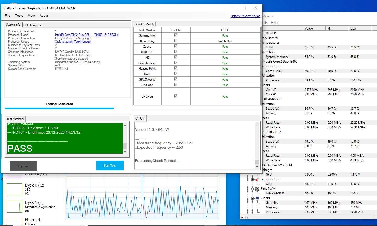377x226 pixels.
Task: Click the fan icon beside Fans PWM
Action: (x=257, y=189)
